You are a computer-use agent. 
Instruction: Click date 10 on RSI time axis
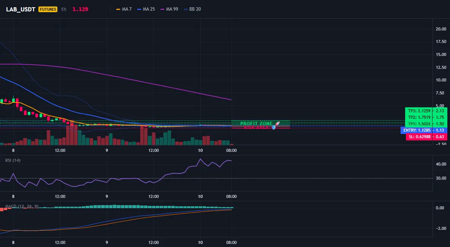[200, 196]
